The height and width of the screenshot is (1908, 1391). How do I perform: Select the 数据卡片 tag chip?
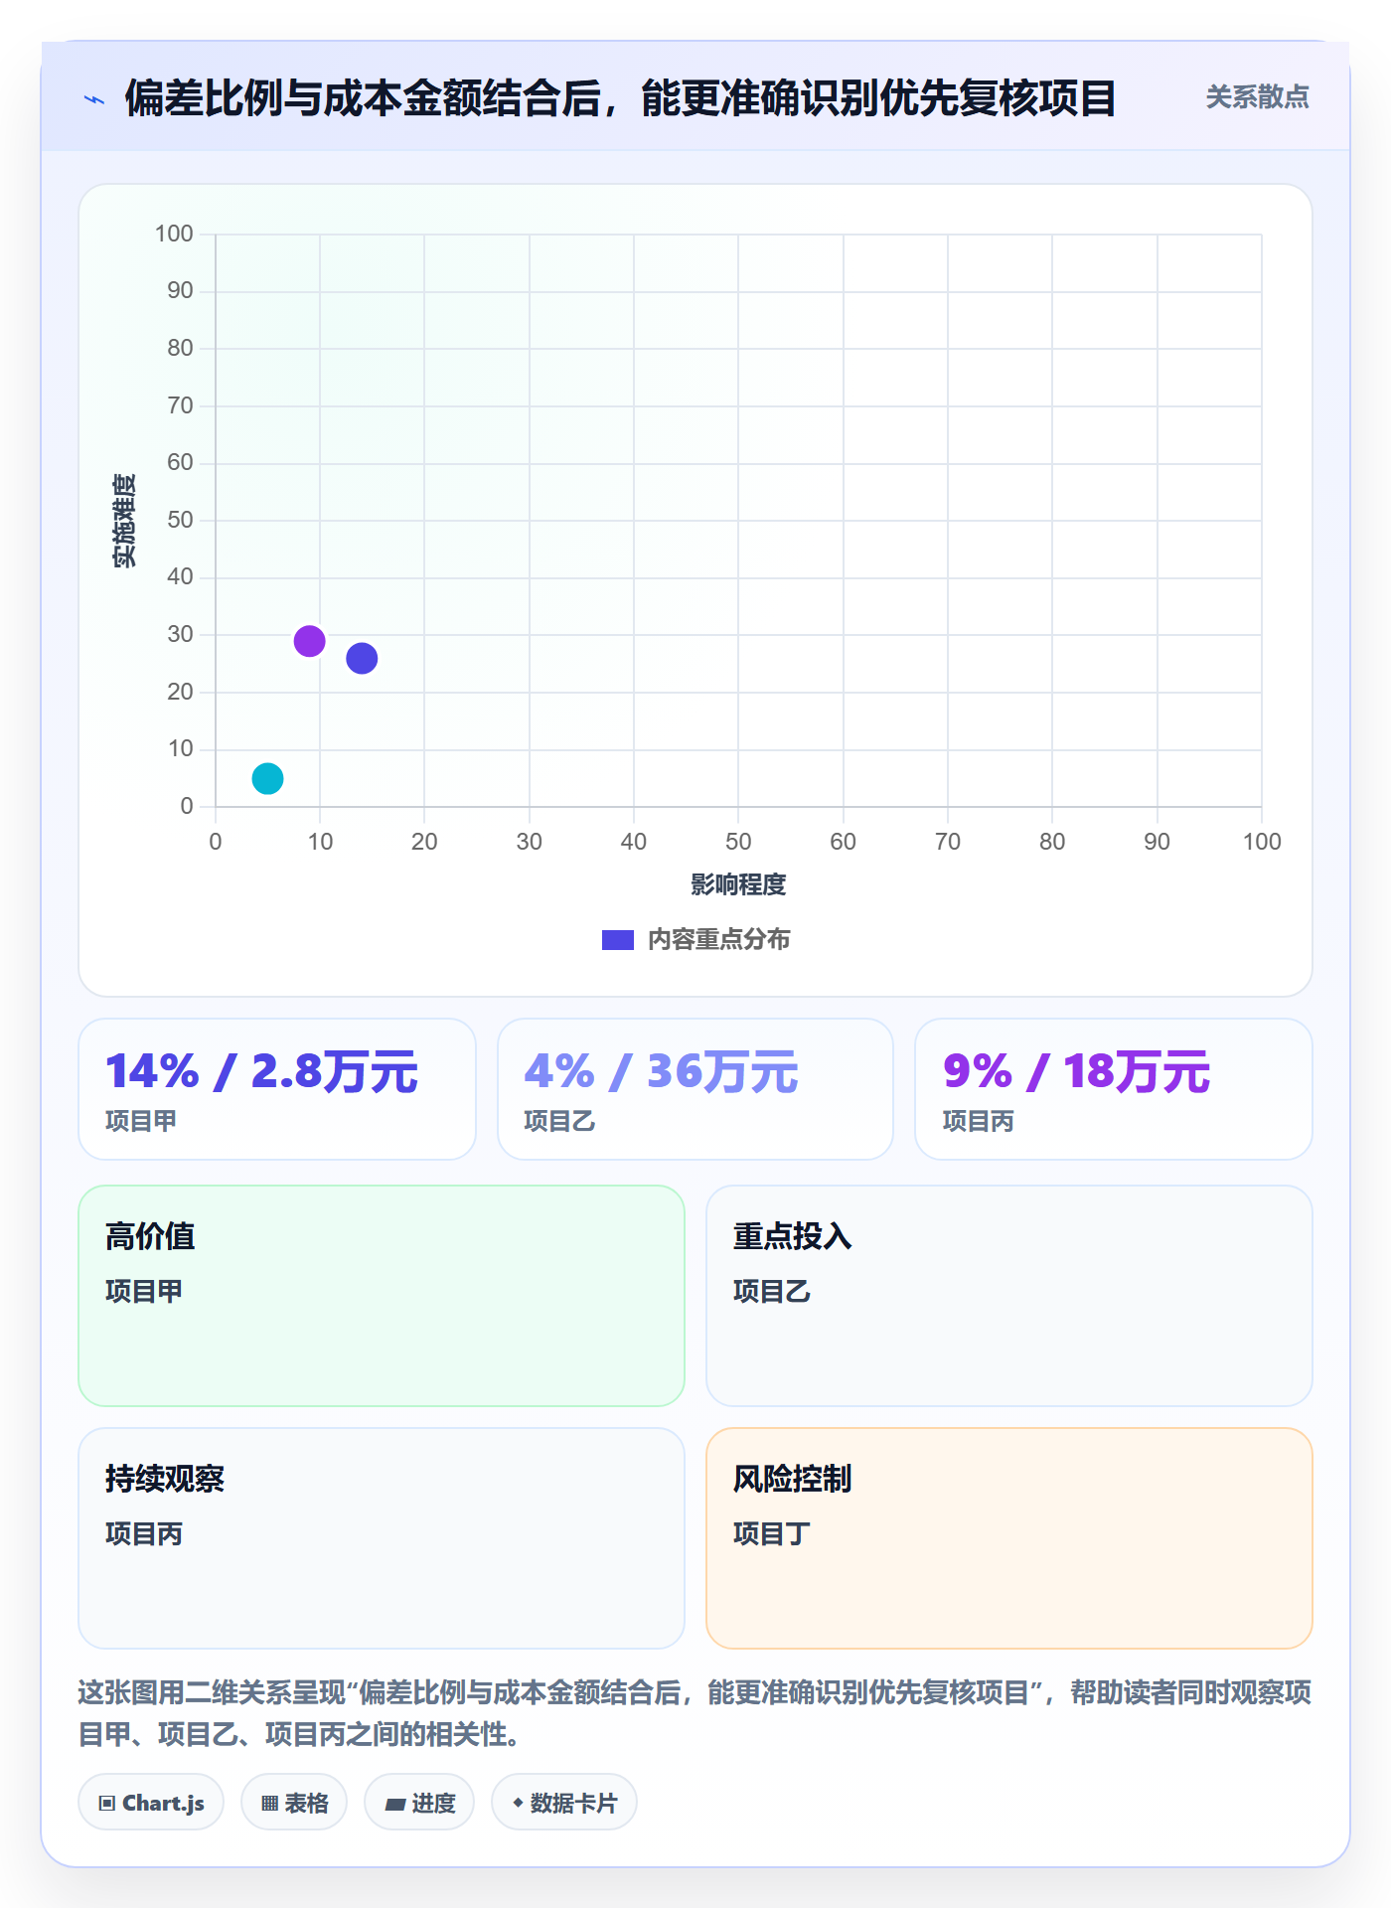coord(564,1802)
